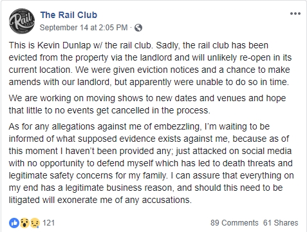The height and width of the screenshot is (232, 307).
Task: Click the blue thumbs-up Like reaction icon
Action: coord(14,223)
